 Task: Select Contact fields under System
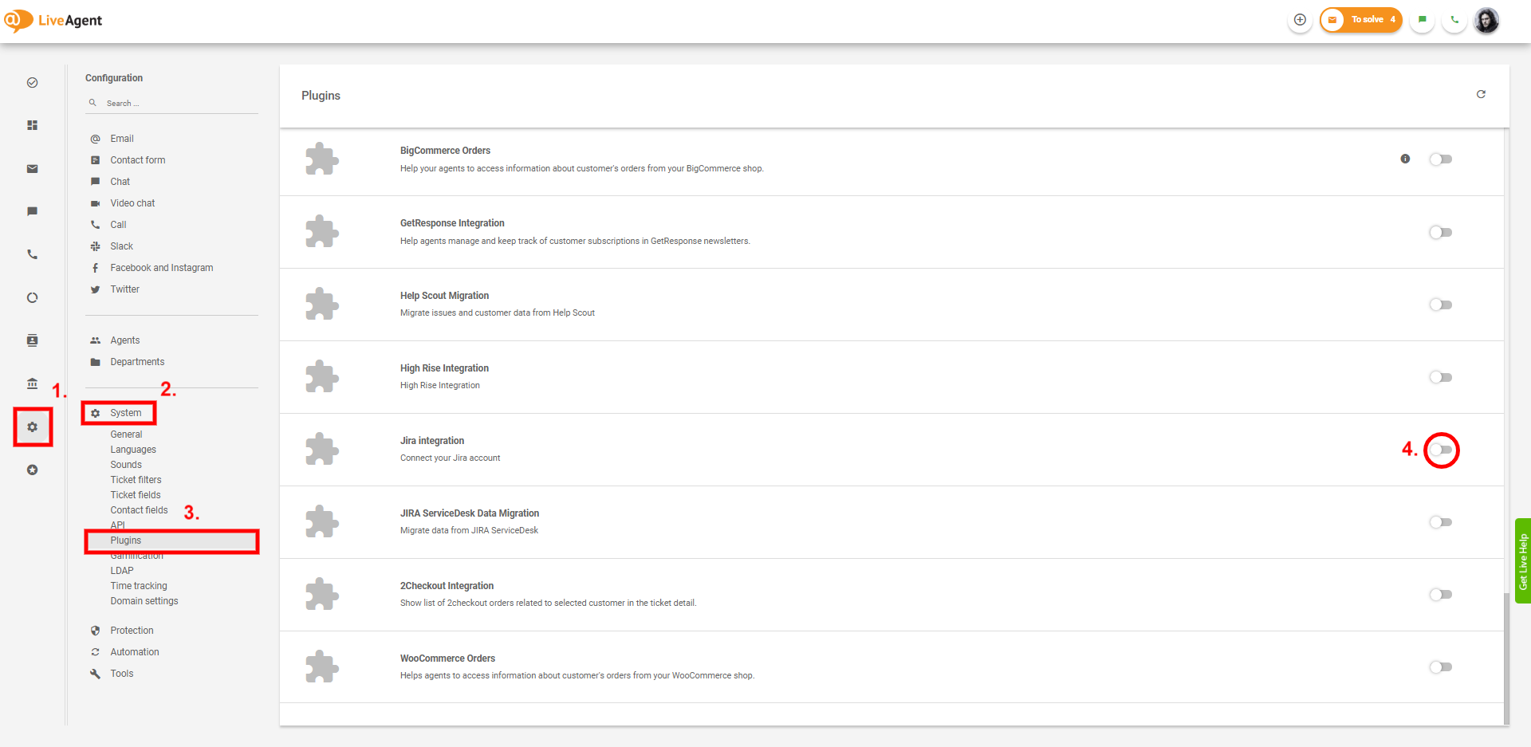click(139, 510)
